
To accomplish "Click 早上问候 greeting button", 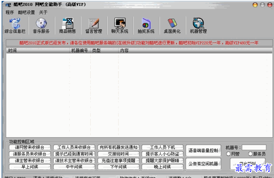I will point(30,167).
